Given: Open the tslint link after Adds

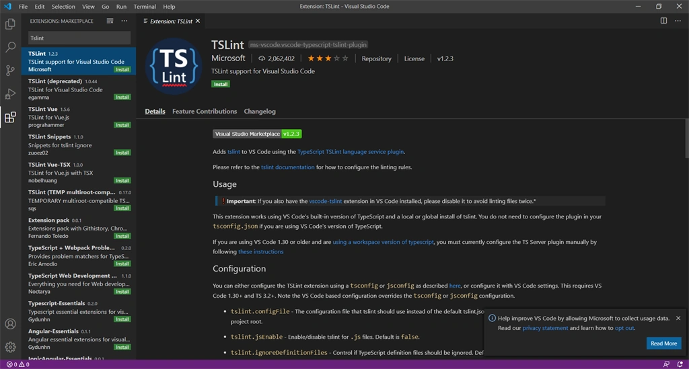Looking at the screenshot, I should pos(233,152).
